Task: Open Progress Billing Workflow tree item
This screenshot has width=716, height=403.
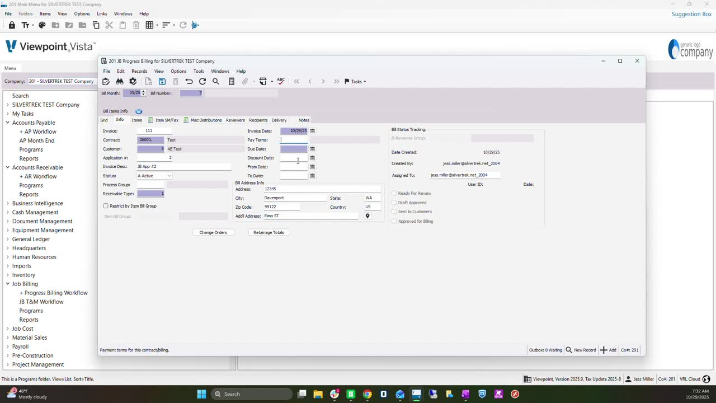Action: [54, 293]
